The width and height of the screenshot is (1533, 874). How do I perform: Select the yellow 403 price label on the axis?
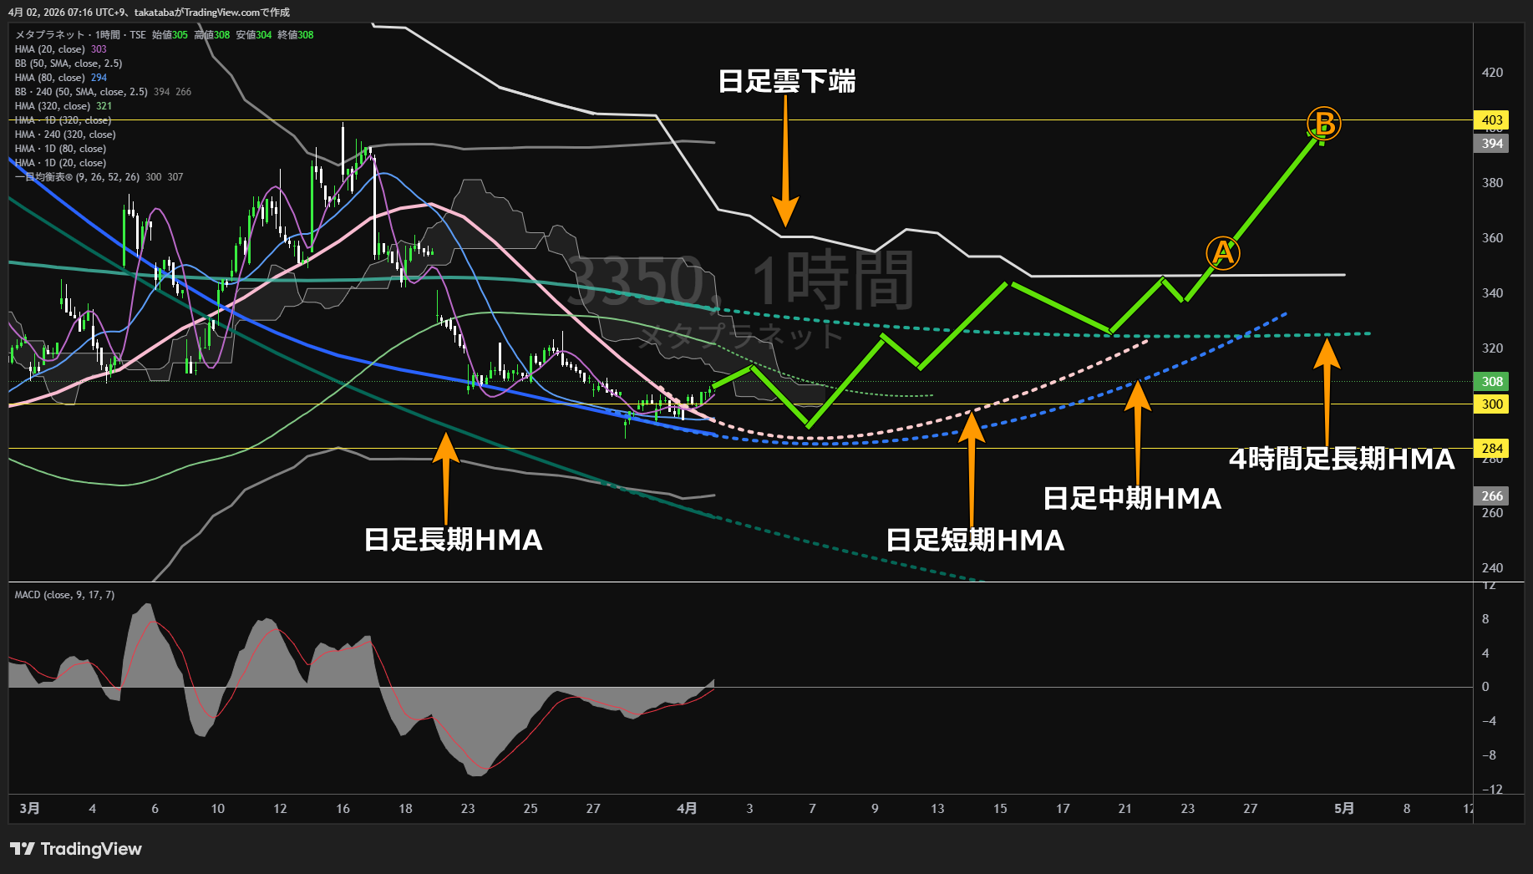(1492, 120)
